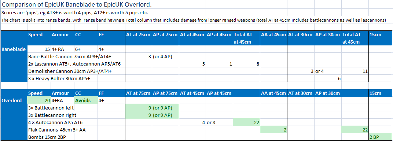Click the green 'Avoids' cell
This screenshot has height=141, width=393.
pyautogui.click(x=86, y=101)
